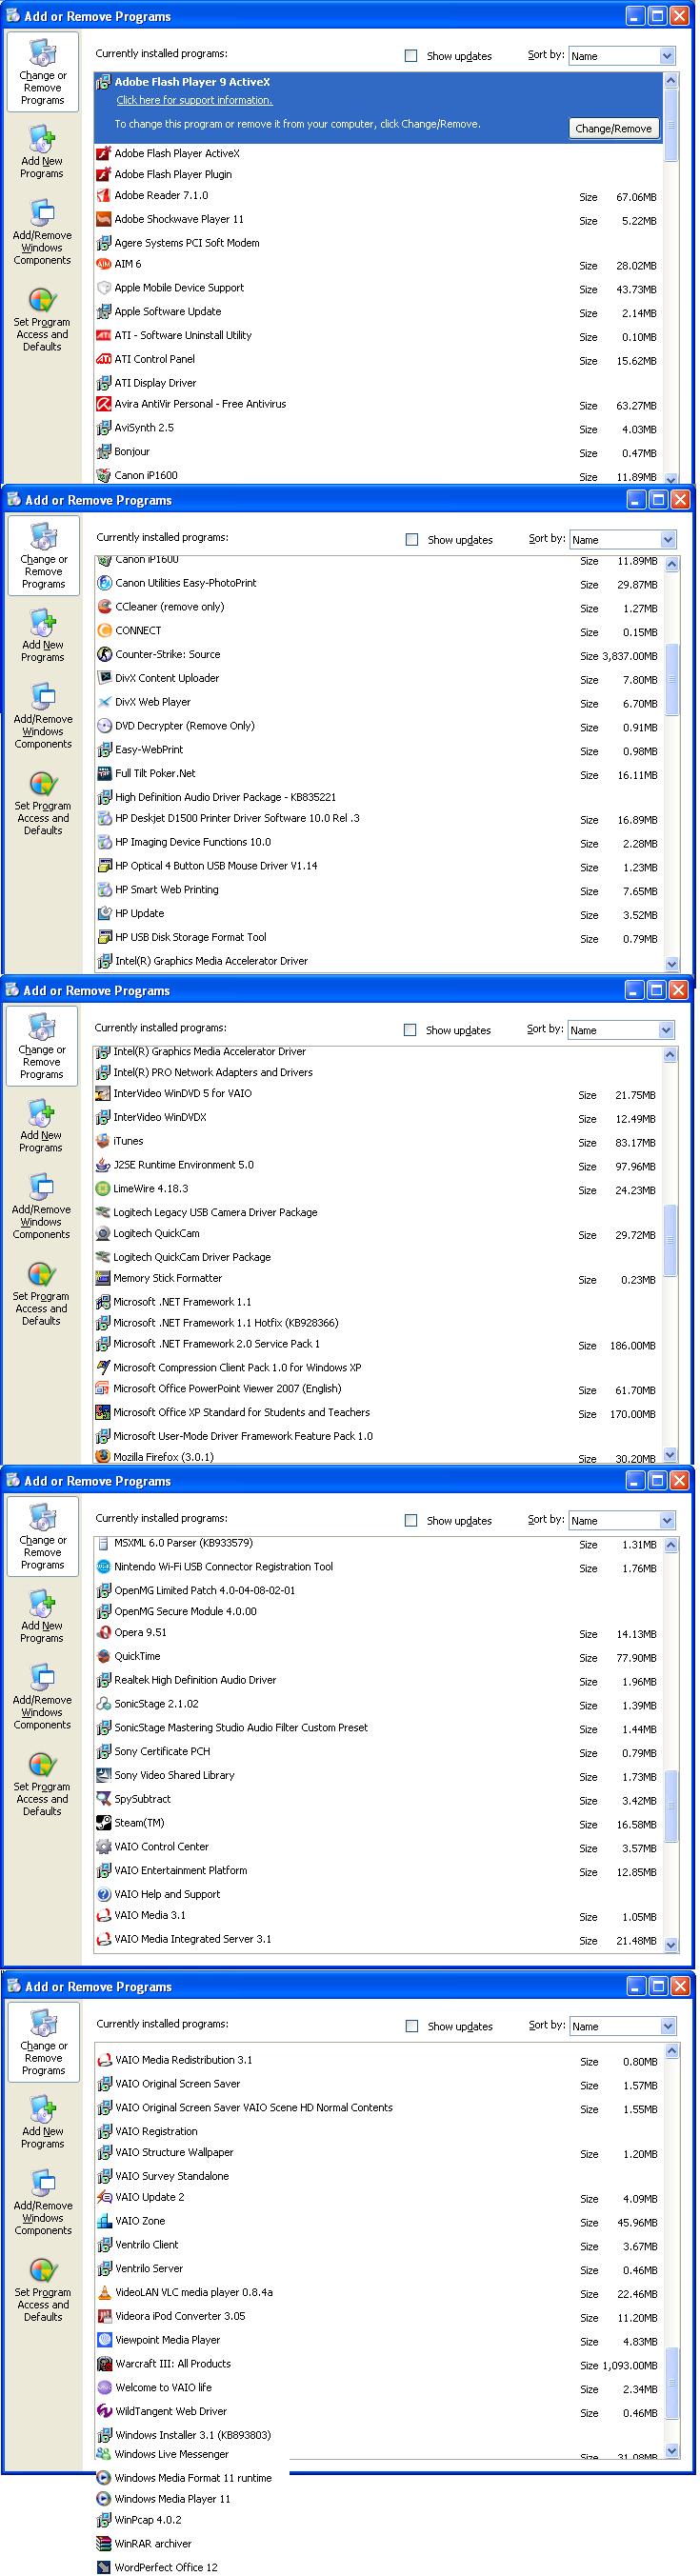Select 'HP USB Disk Storage Format Tool' entry
Viewport: 700px width, 2576px height.
(x=379, y=938)
